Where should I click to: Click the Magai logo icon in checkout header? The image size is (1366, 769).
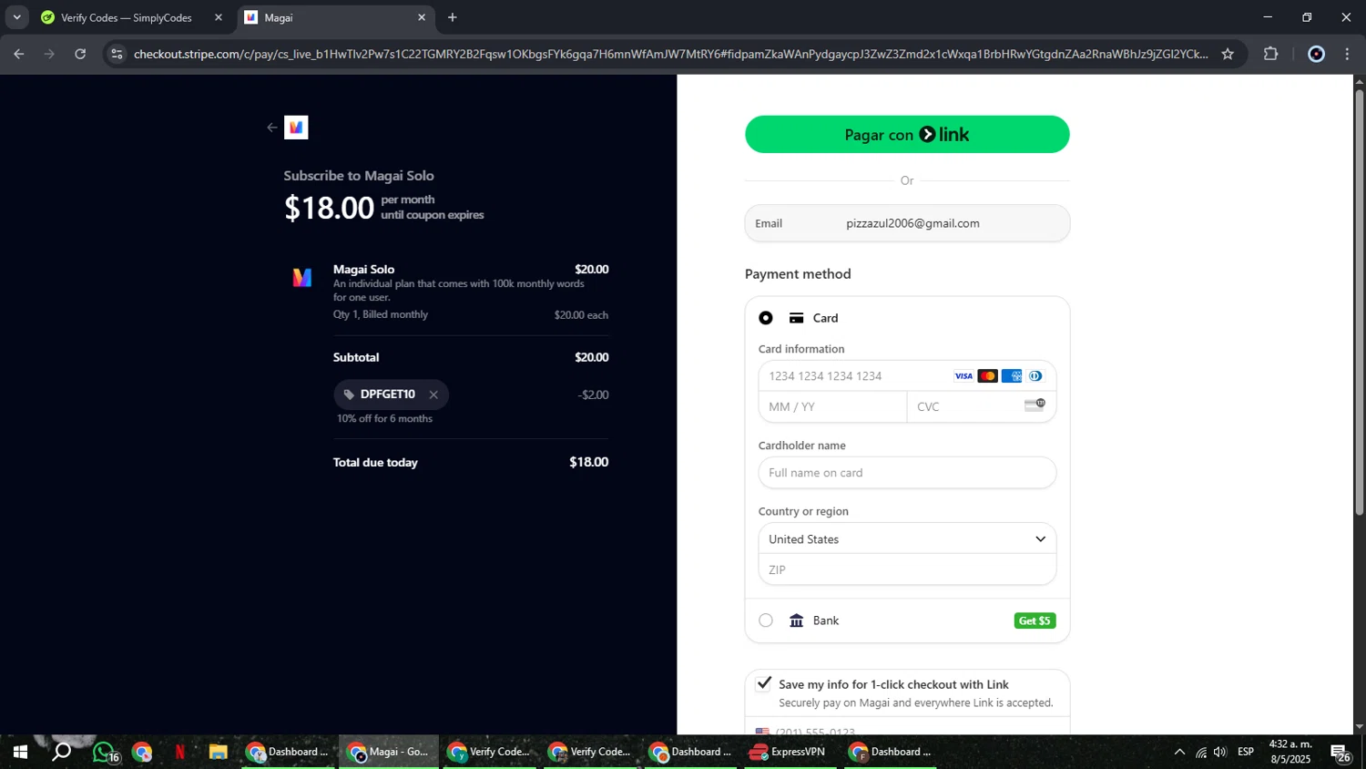296,128
